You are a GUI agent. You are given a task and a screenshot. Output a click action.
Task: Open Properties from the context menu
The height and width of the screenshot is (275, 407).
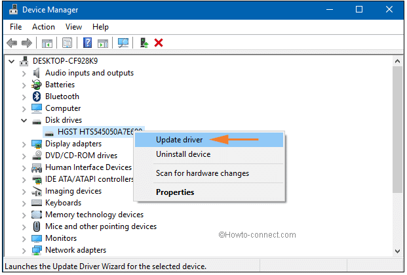click(x=174, y=192)
